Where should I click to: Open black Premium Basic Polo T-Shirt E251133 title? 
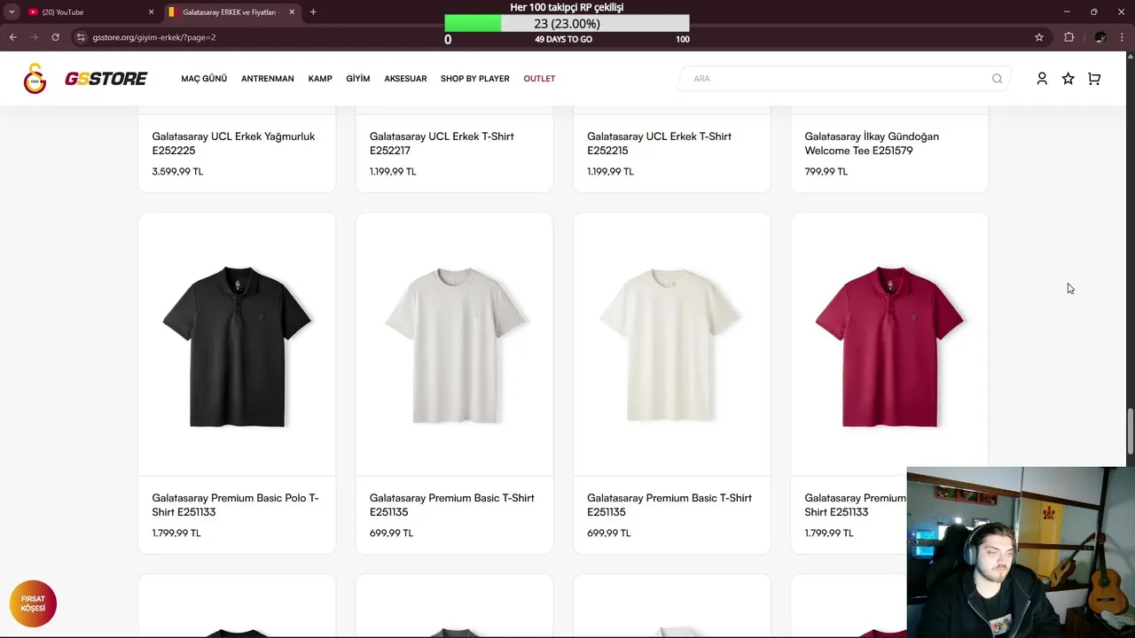(x=235, y=505)
